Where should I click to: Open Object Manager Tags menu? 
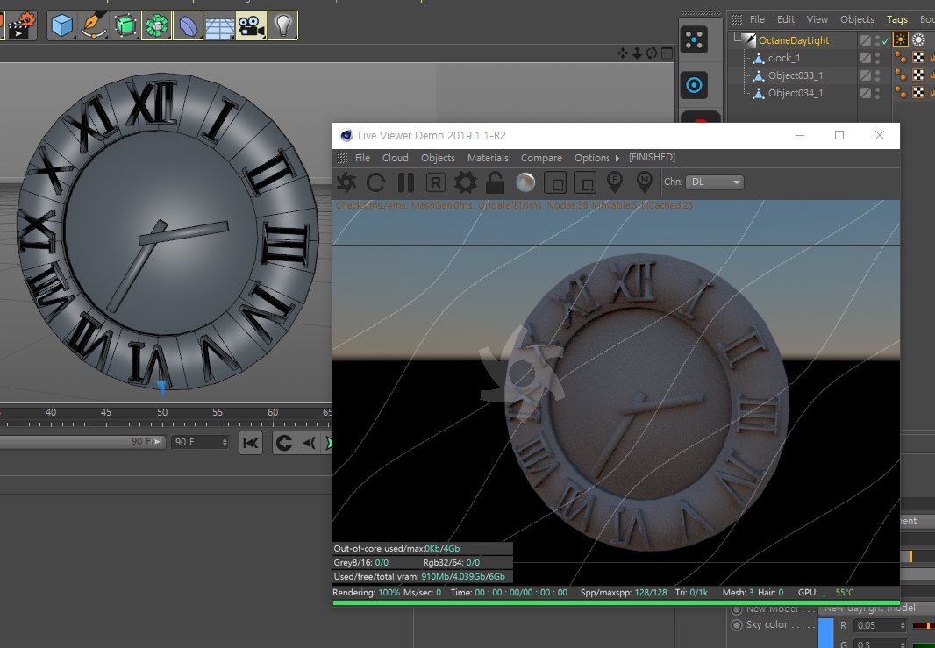(896, 19)
